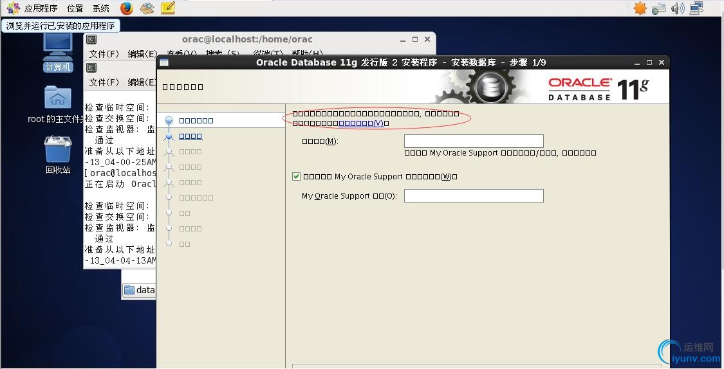
Task: Open 编辑(E) menu in orac@localhost terminal
Action: [x=142, y=54]
